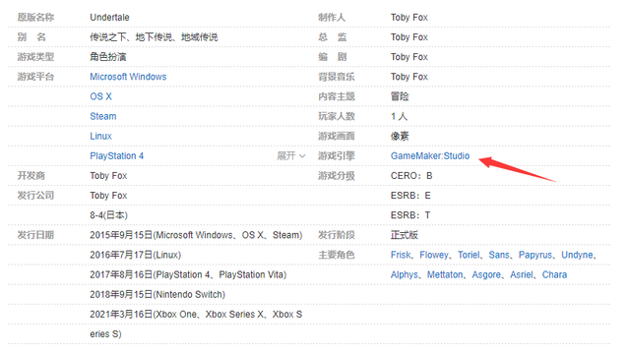This screenshot has width=629, height=354.
Task: Click the CERO:B rating entry
Action: tap(411, 176)
